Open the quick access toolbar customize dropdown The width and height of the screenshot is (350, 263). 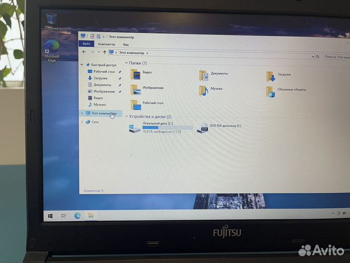tap(104, 37)
